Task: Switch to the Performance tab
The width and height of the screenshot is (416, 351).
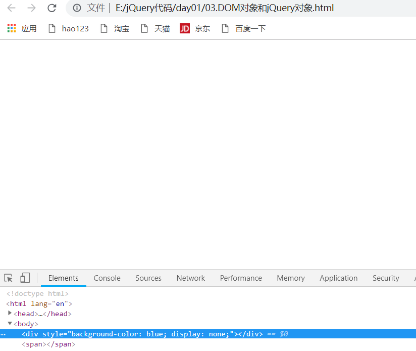Action: click(x=241, y=278)
